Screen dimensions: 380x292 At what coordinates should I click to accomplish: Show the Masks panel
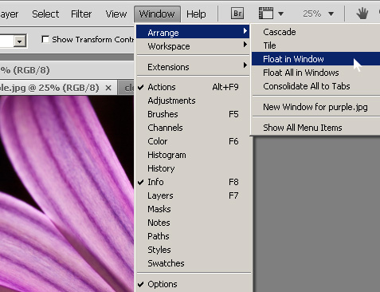point(193,209)
